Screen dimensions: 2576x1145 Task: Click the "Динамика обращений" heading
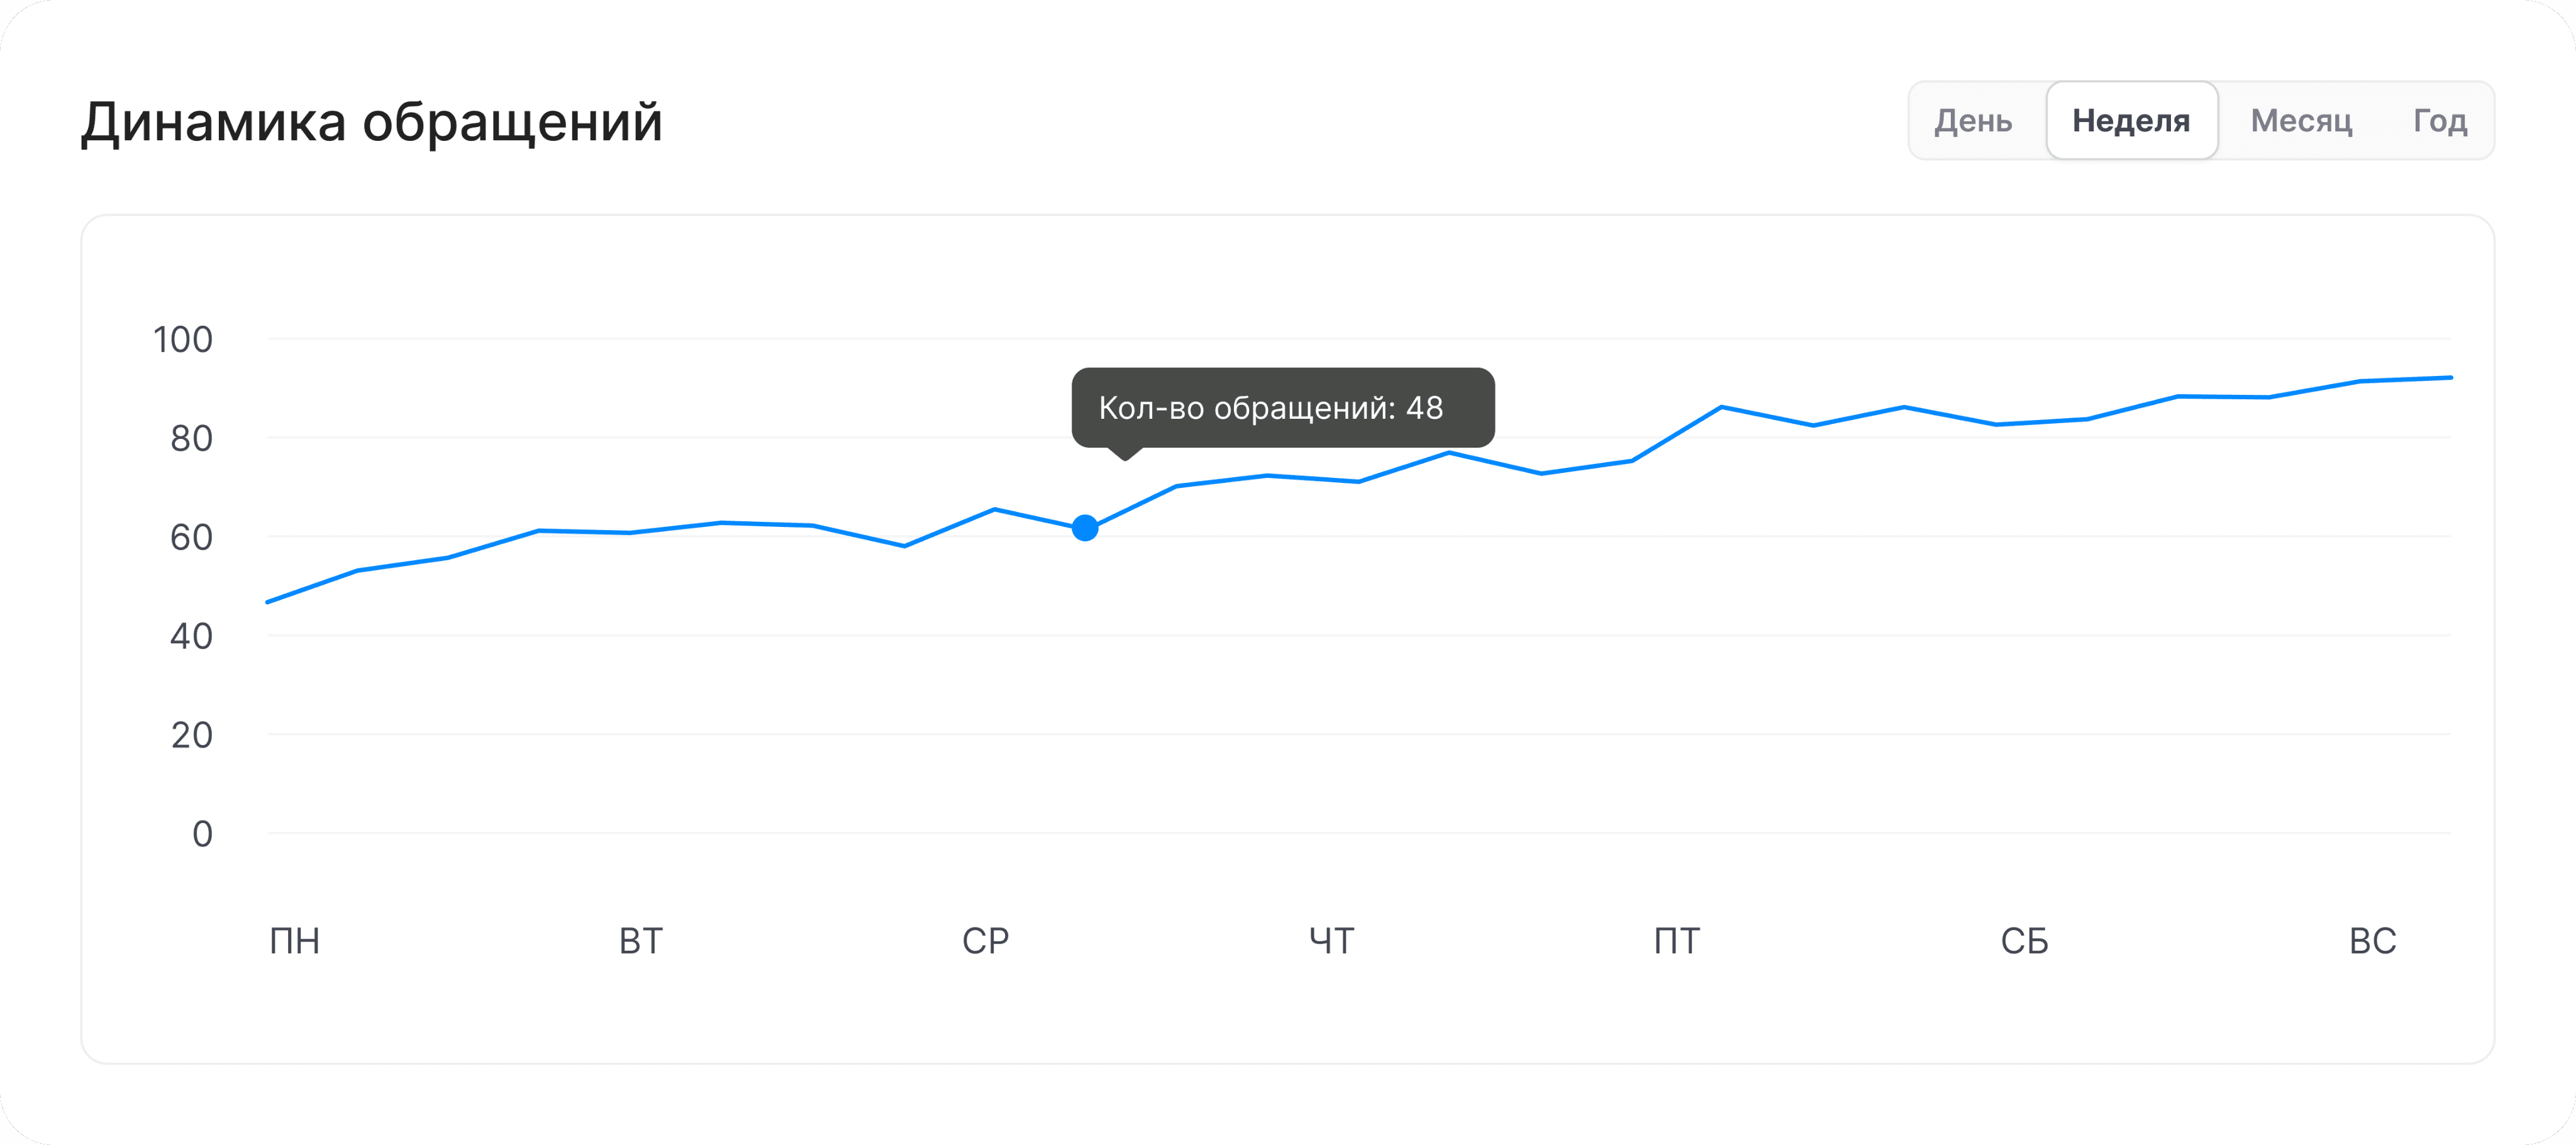coord(372,122)
